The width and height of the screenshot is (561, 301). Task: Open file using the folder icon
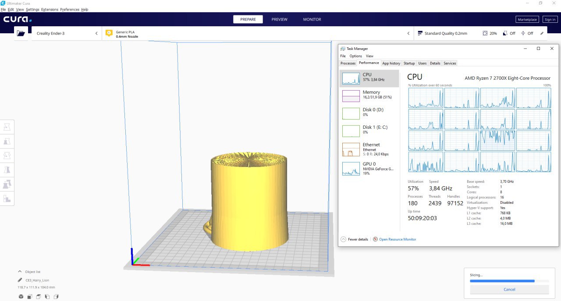point(21,33)
